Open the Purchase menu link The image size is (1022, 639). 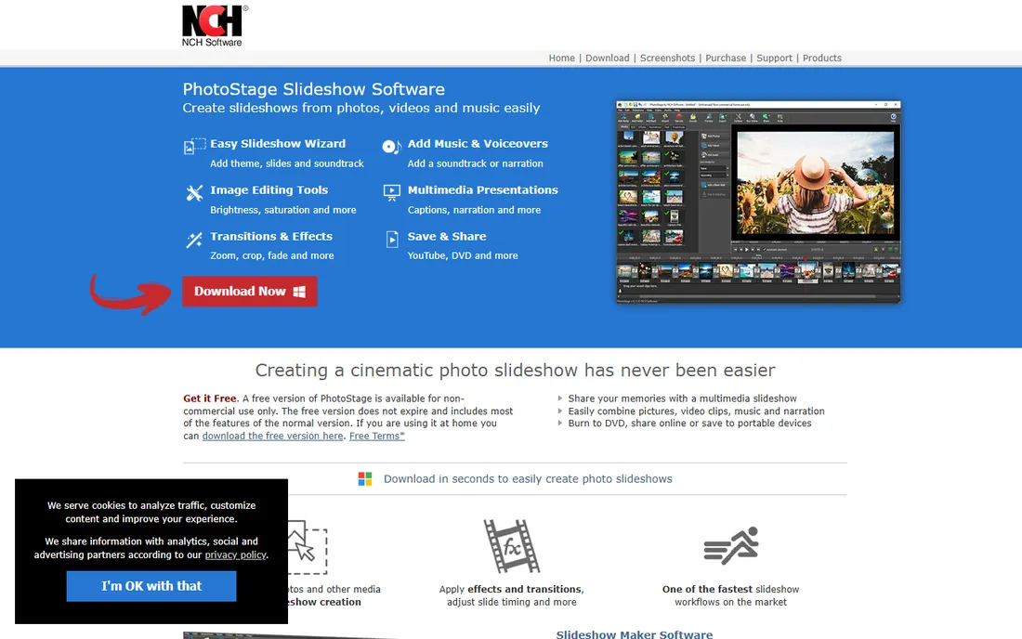click(726, 58)
